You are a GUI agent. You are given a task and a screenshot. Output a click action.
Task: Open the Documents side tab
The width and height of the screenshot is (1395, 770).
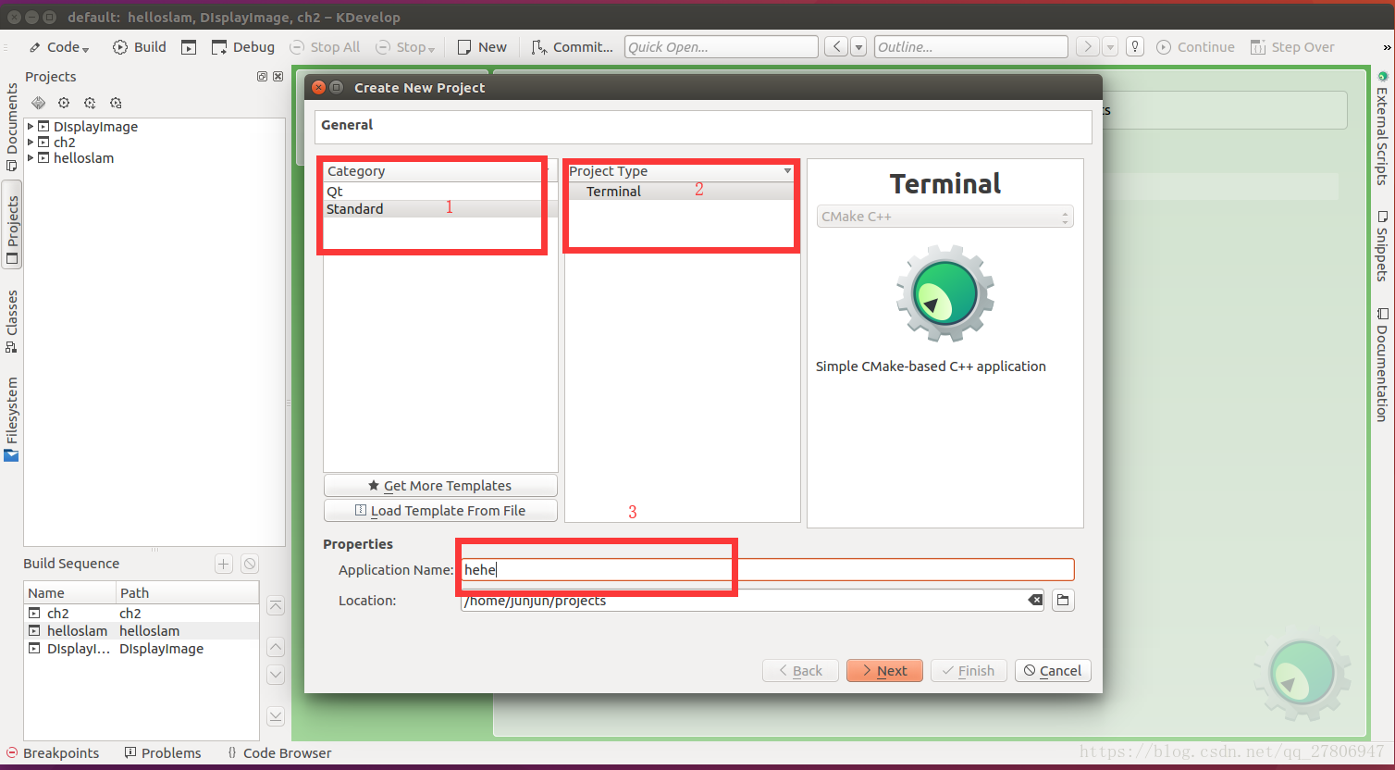(12, 128)
